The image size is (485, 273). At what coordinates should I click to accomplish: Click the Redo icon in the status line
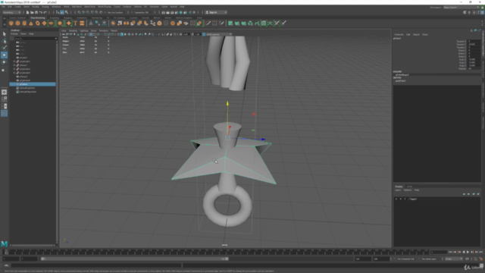45,12
